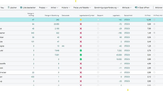Click red X symbol in the karaffe row
The height and width of the screenshot is (91, 163).
[81, 64]
